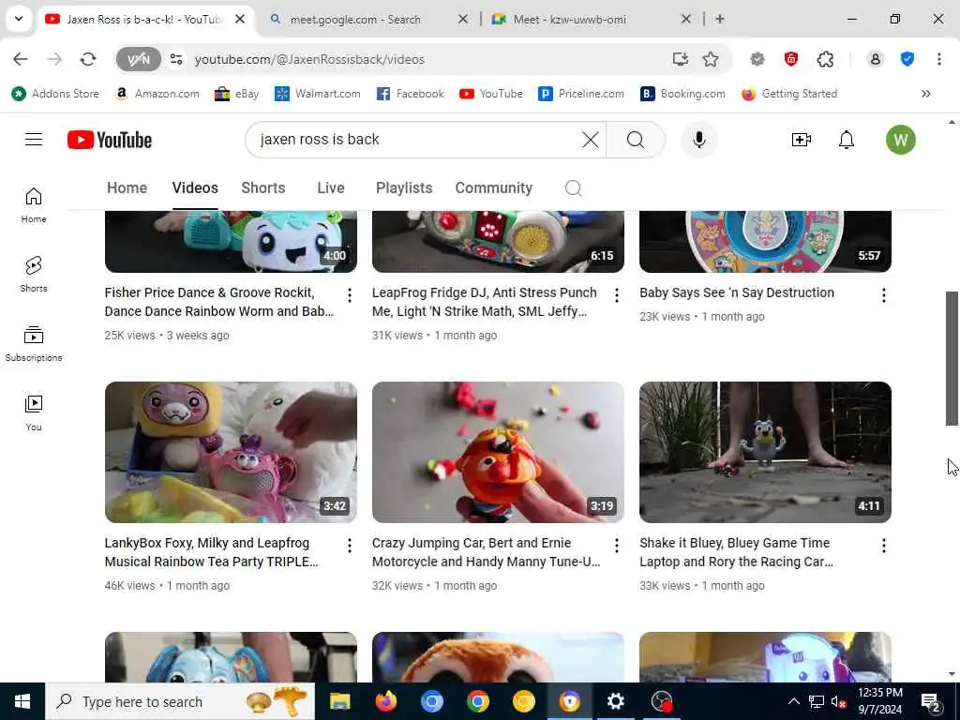
Task: Open options for Shake it Bluey video
Action: [883, 546]
